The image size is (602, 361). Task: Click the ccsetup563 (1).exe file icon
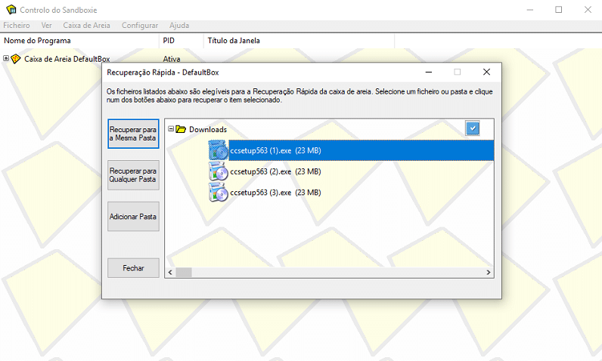(x=219, y=151)
